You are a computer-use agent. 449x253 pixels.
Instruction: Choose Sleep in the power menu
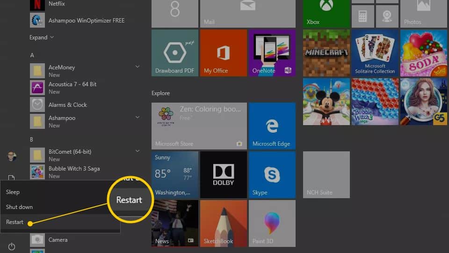coord(13,192)
